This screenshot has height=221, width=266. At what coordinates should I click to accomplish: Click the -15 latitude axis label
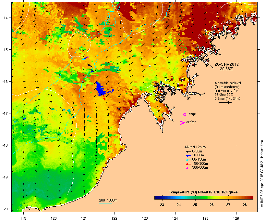click(5, 50)
